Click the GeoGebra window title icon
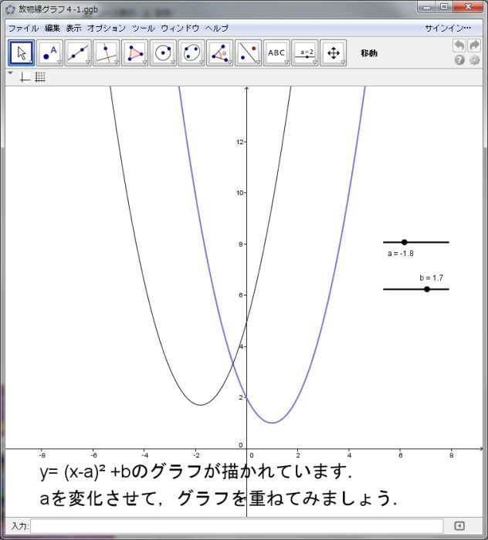488x540 pixels. (x=10, y=9)
